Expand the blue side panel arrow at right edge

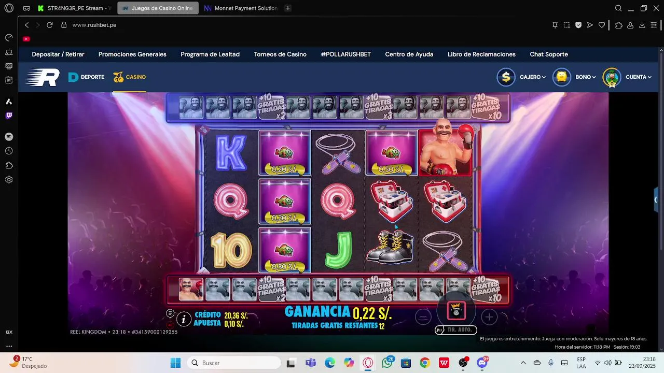tap(656, 200)
